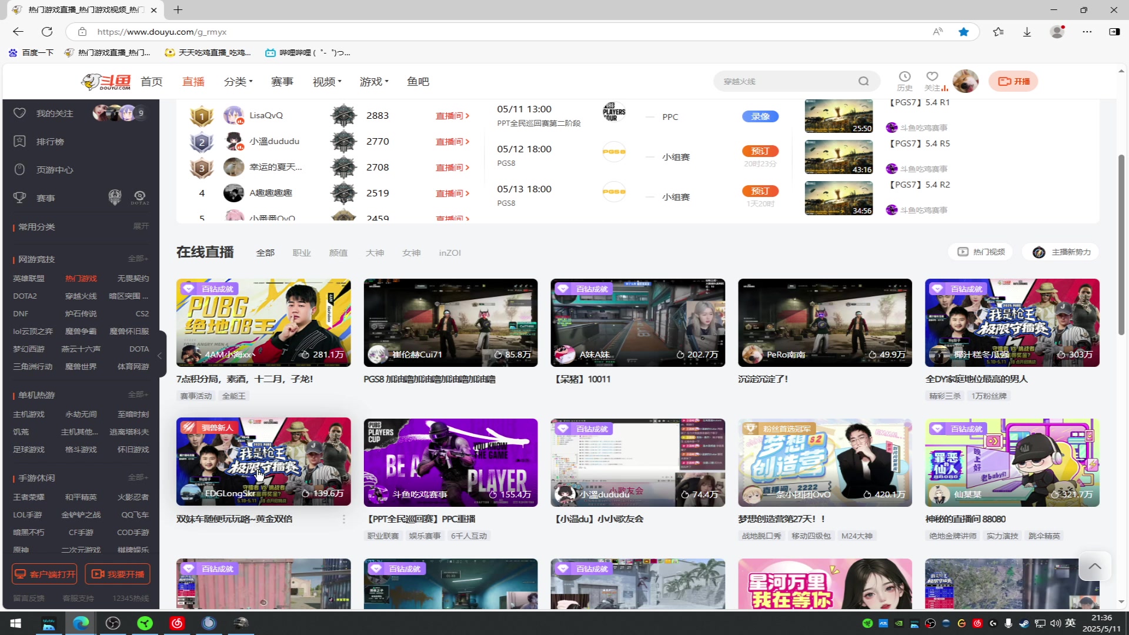Click the 热门视频 button
The width and height of the screenshot is (1129, 635).
coord(980,252)
